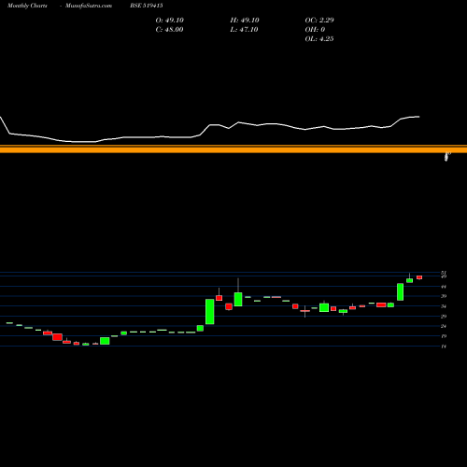Select the close value 'C: 48.00'
Screen dimensions: 467x467
[x=169, y=30]
